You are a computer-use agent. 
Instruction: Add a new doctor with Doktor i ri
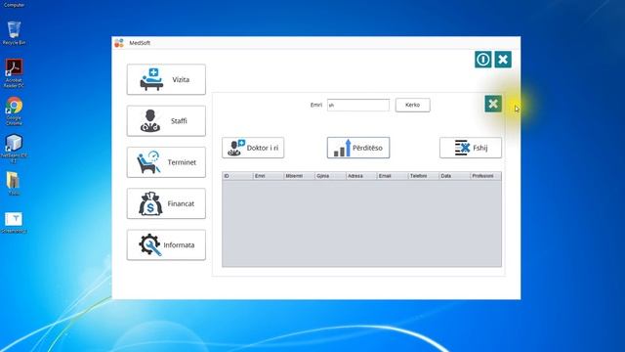(253, 148)
